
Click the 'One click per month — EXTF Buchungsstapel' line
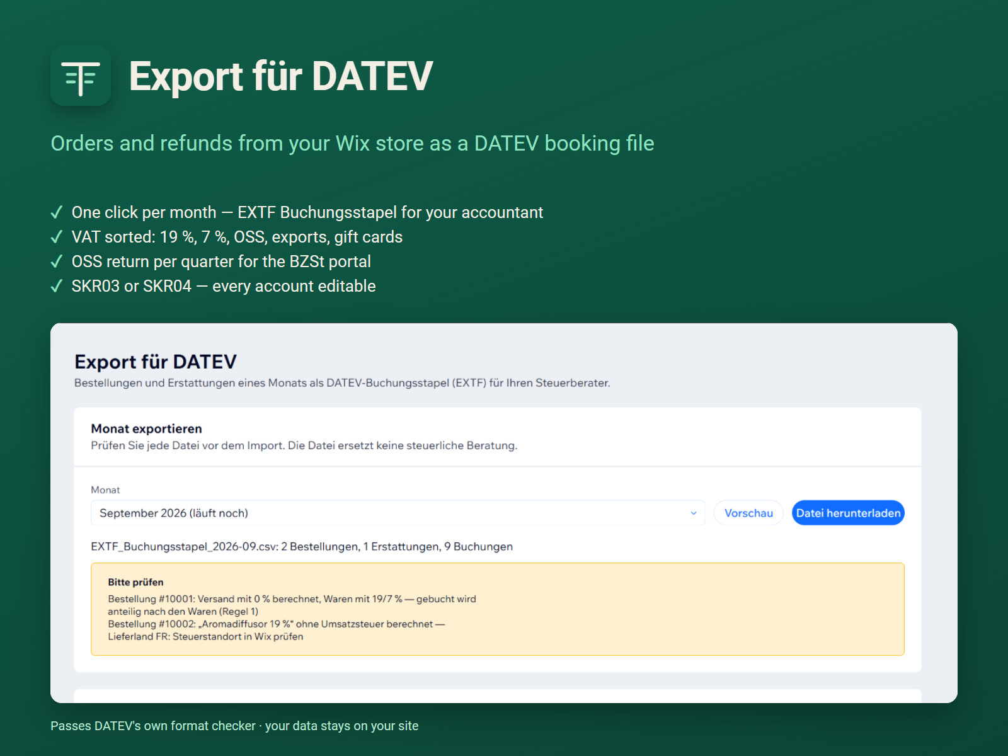click(307, 212)
